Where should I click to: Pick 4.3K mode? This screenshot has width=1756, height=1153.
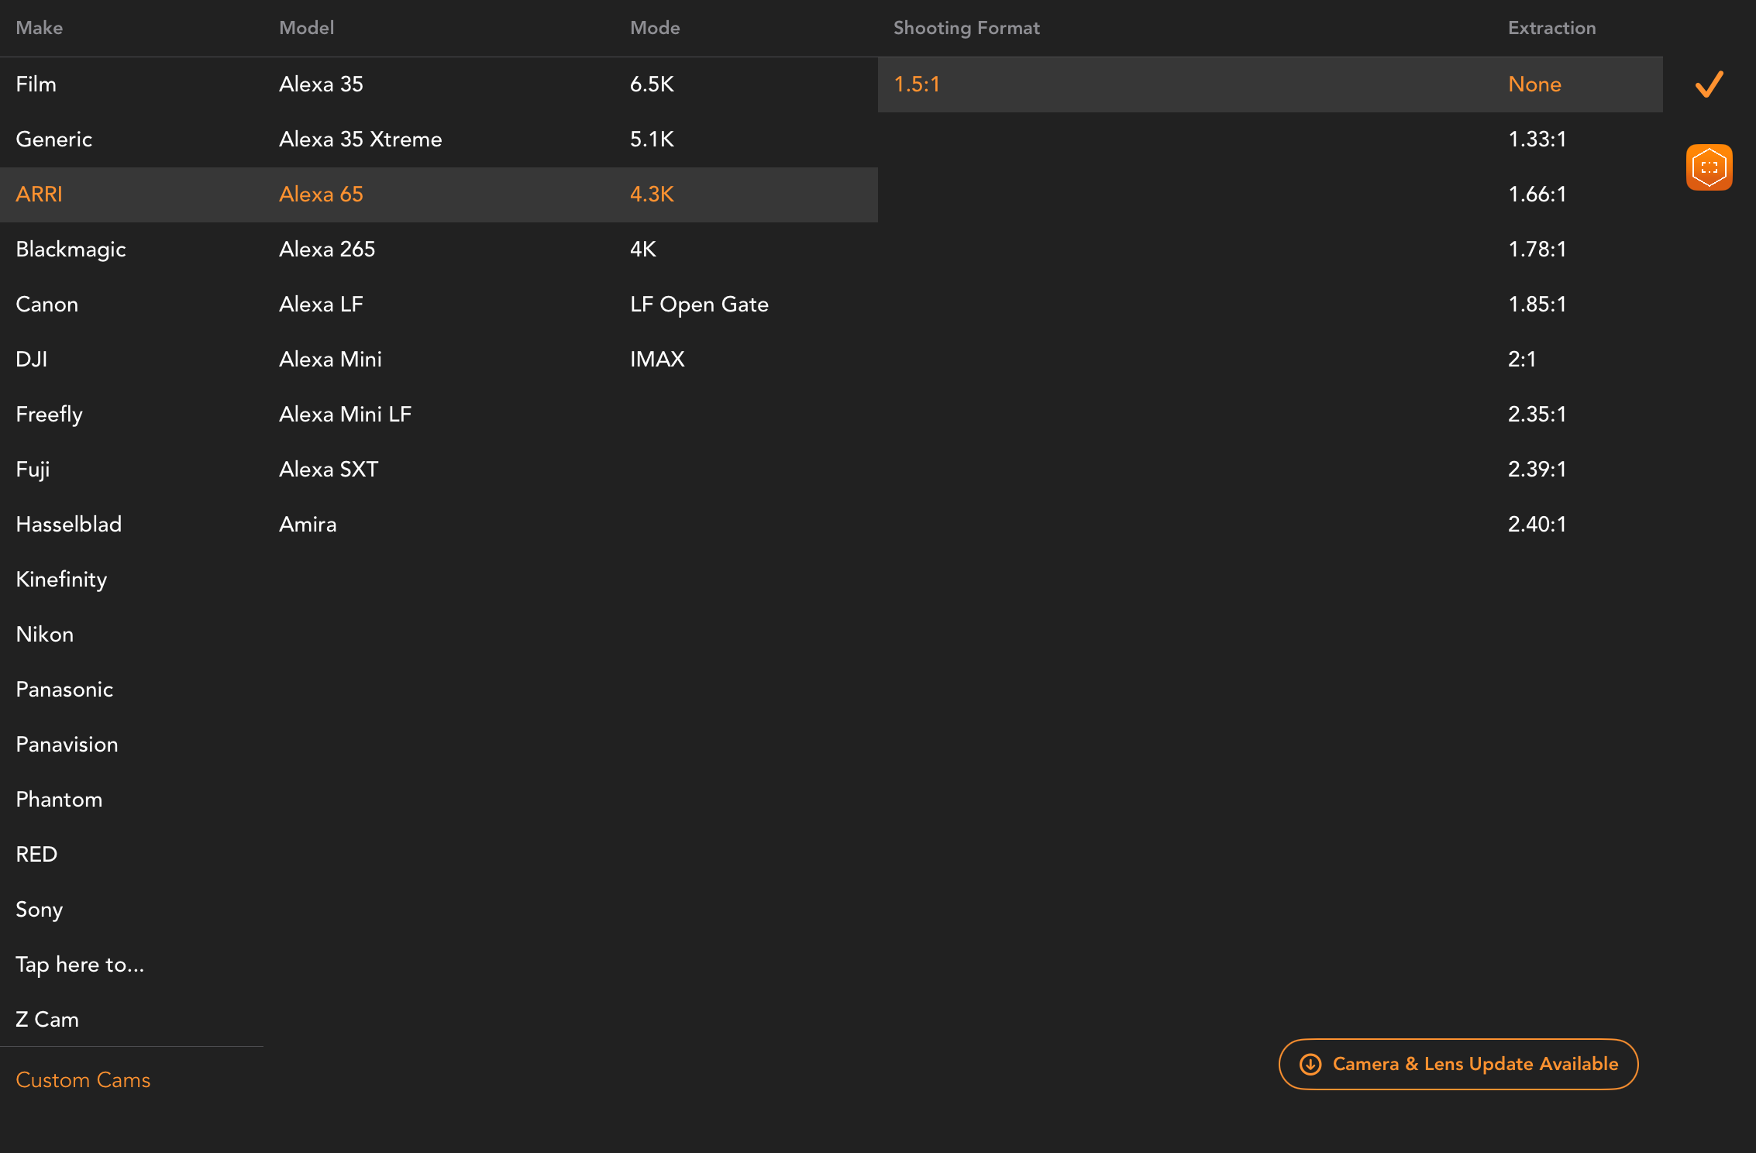[746, 194]
